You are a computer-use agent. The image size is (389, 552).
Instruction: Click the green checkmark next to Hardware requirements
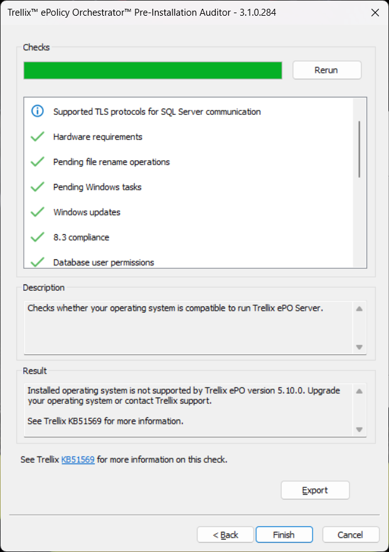(x=38, y=137)
